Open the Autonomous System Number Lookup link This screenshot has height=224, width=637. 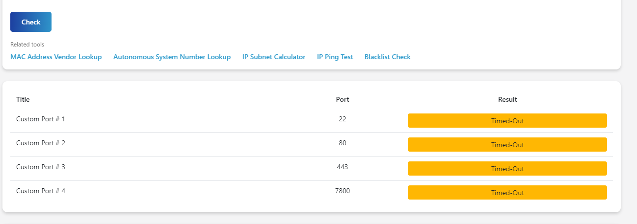(172, 57)
